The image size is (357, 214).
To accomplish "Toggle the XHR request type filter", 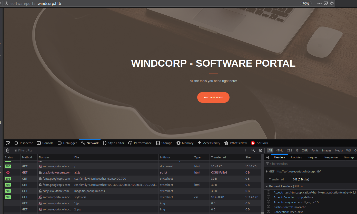I will 305,150.
